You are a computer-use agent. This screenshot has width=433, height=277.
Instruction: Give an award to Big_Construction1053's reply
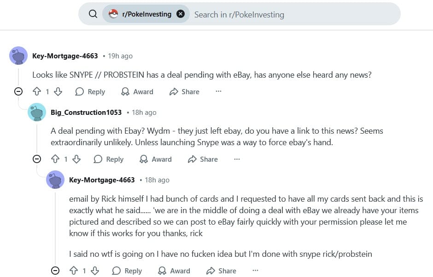(155, 159)
